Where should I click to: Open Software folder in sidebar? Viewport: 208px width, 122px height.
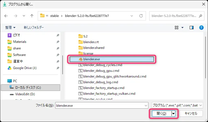point(19,55)
